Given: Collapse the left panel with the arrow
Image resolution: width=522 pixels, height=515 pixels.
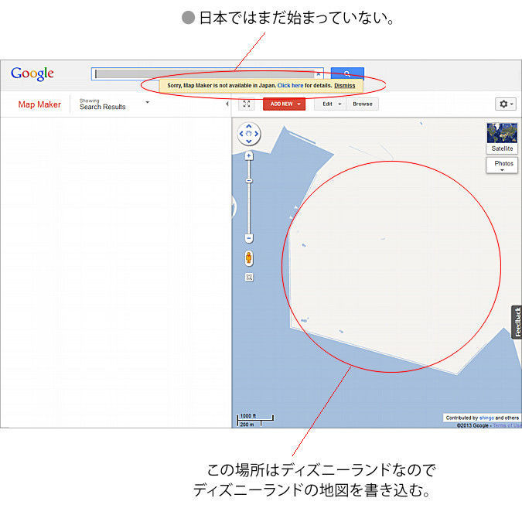Looking at the screenshot, I should [x=227, y=104].
